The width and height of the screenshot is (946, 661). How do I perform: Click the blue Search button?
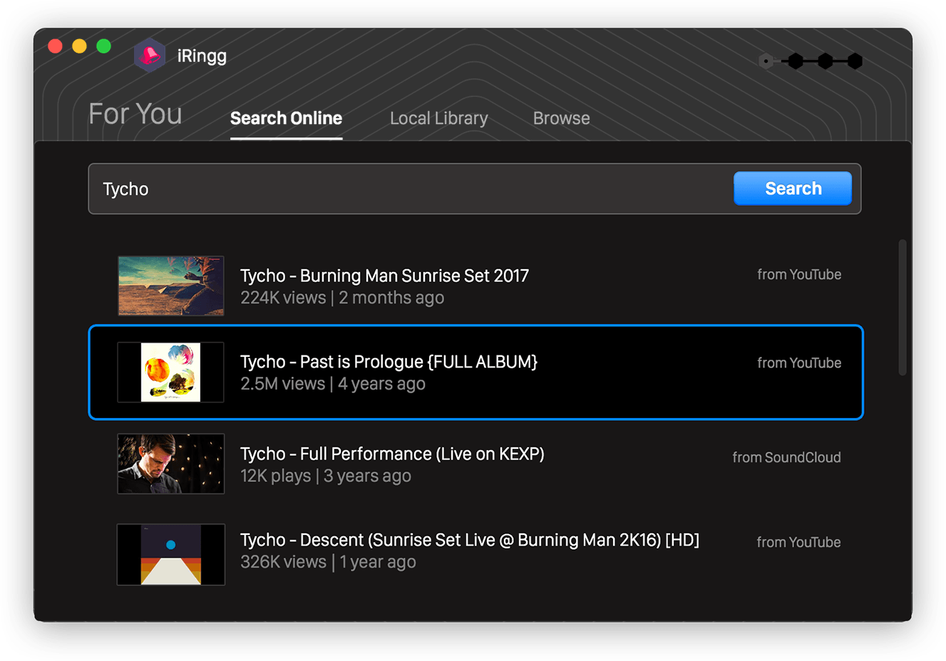793,189
